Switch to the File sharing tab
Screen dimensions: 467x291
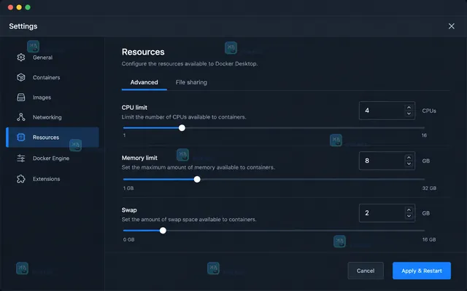point(191,82)
